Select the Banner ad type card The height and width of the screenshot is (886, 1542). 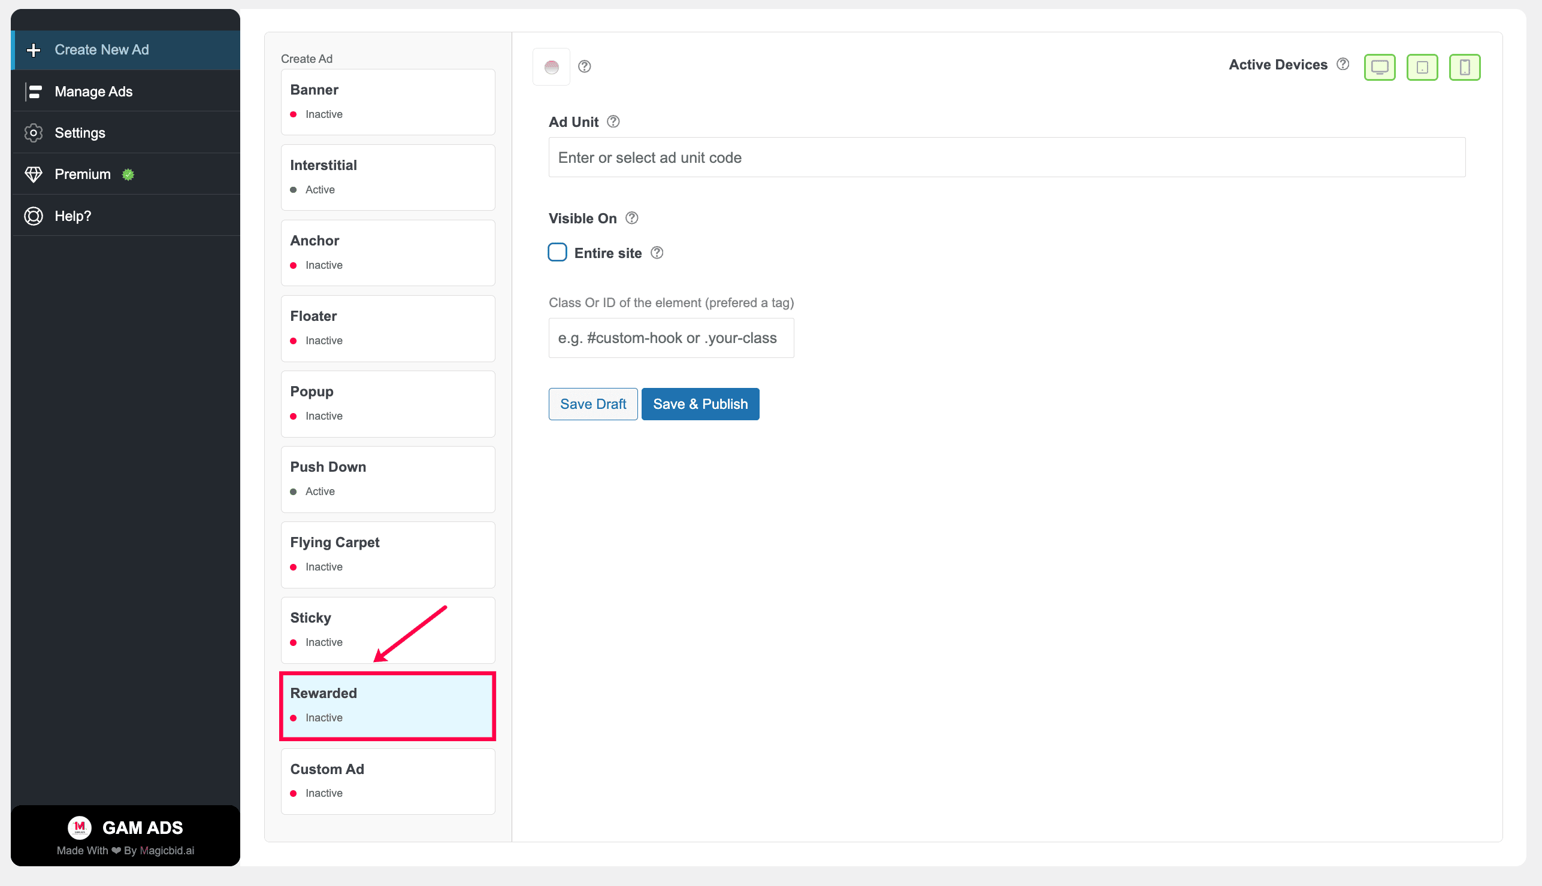388,102
